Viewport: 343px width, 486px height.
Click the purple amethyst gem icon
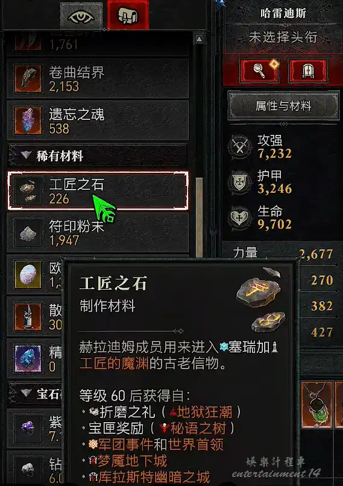(28, 428)
